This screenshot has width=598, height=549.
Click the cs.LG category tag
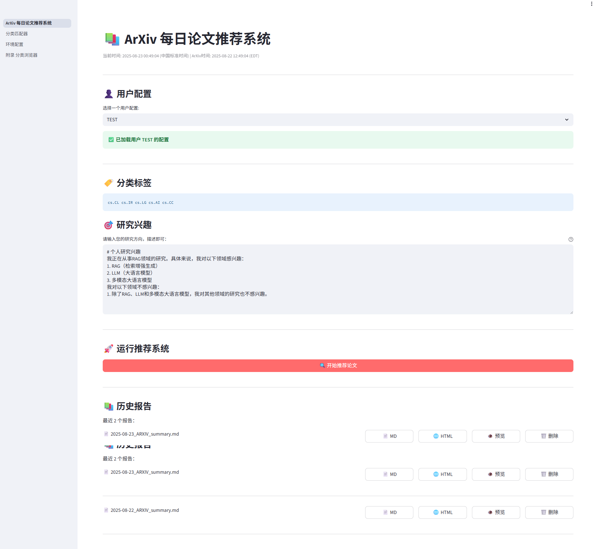point(141,203)
